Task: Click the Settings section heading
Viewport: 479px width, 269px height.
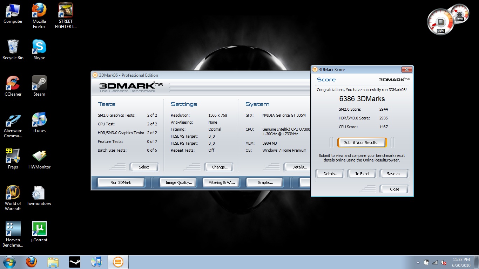Action: pyautogui.click(x=184, y=104)
